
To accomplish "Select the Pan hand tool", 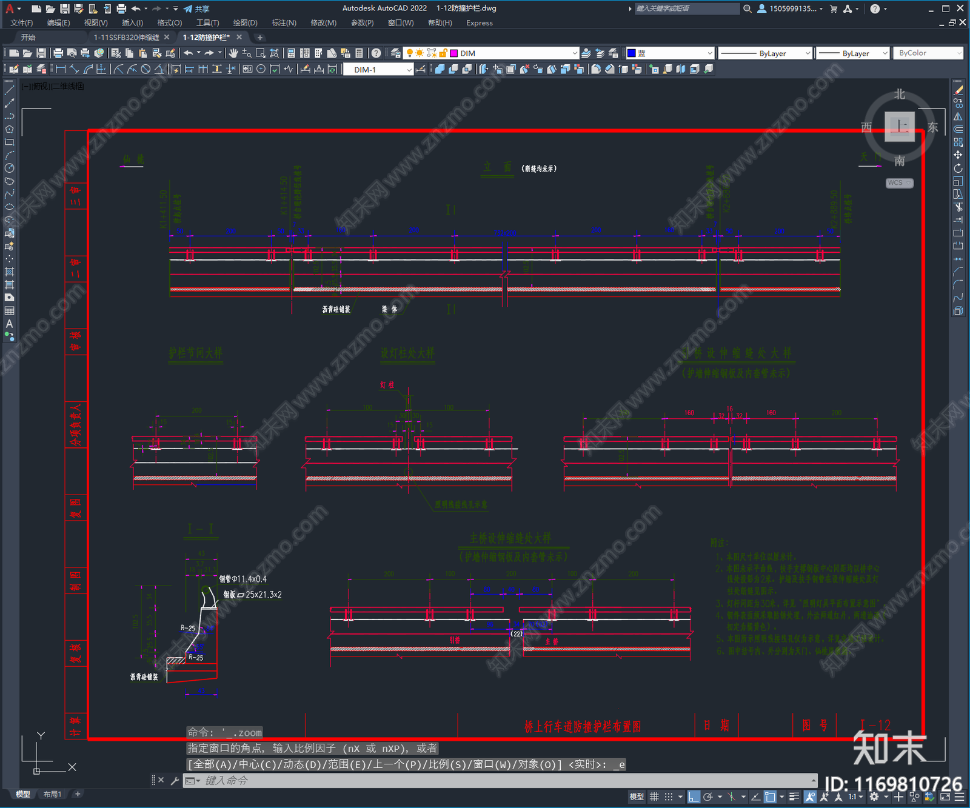I will pyautogui.click(x=233, y=53).
